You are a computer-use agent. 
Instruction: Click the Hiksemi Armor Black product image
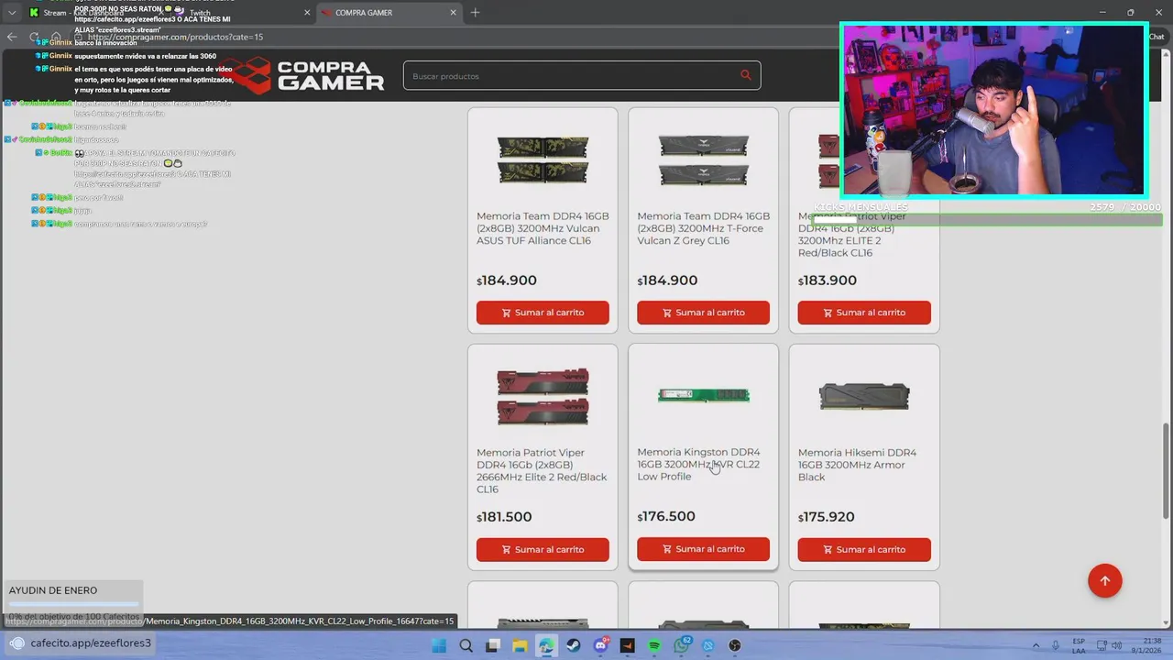point(864,396)
